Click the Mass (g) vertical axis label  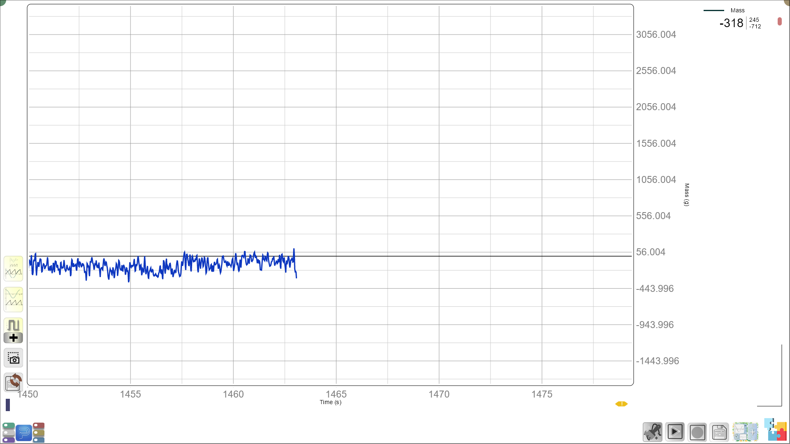686,194
